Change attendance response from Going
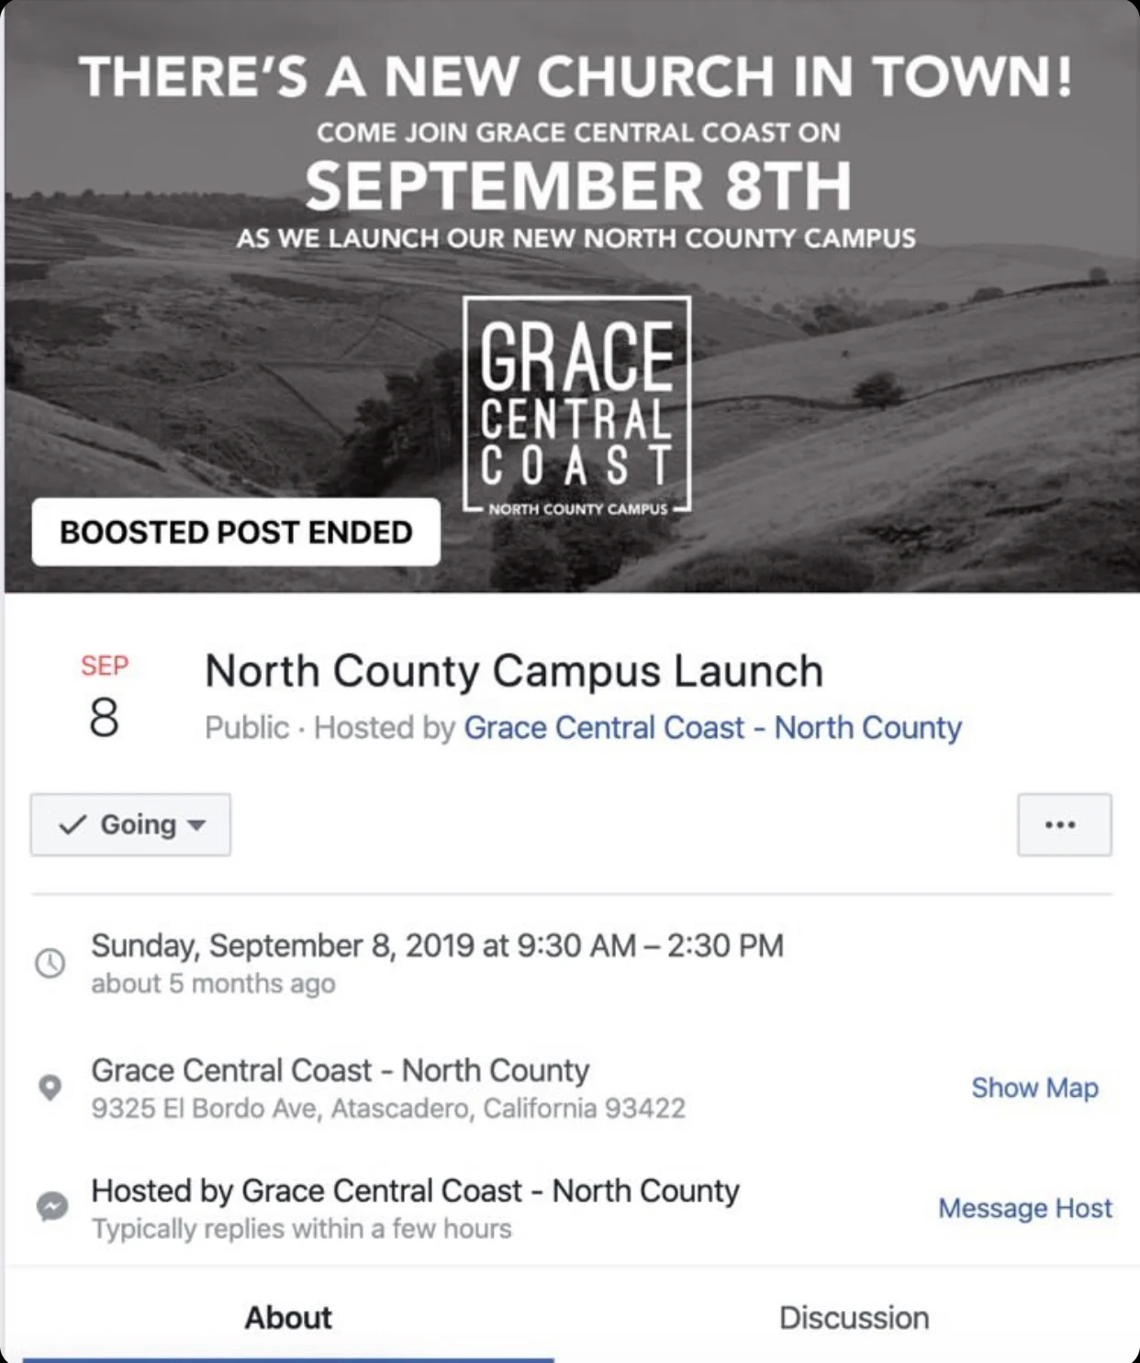 [x=130, y=824]
